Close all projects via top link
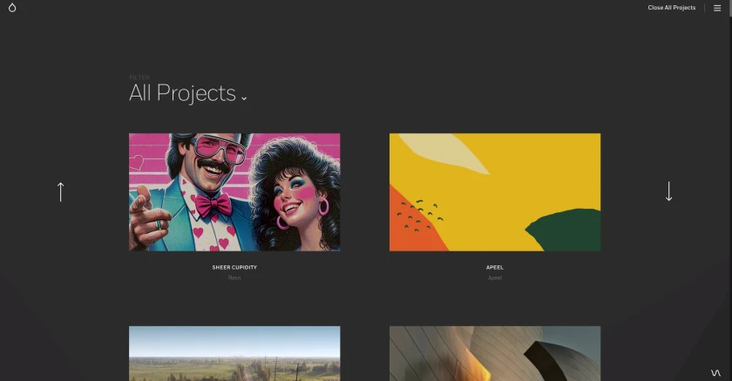The image size is (732, 381). [x=671, y=8]
